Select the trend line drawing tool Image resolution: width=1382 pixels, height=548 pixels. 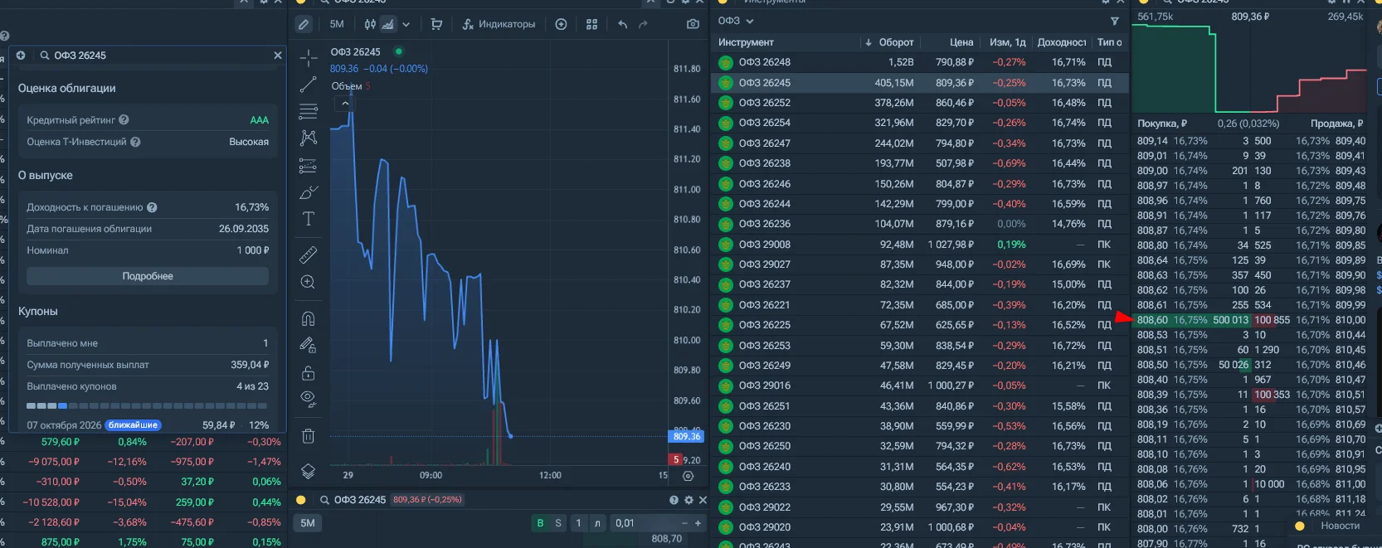[309, 85]
